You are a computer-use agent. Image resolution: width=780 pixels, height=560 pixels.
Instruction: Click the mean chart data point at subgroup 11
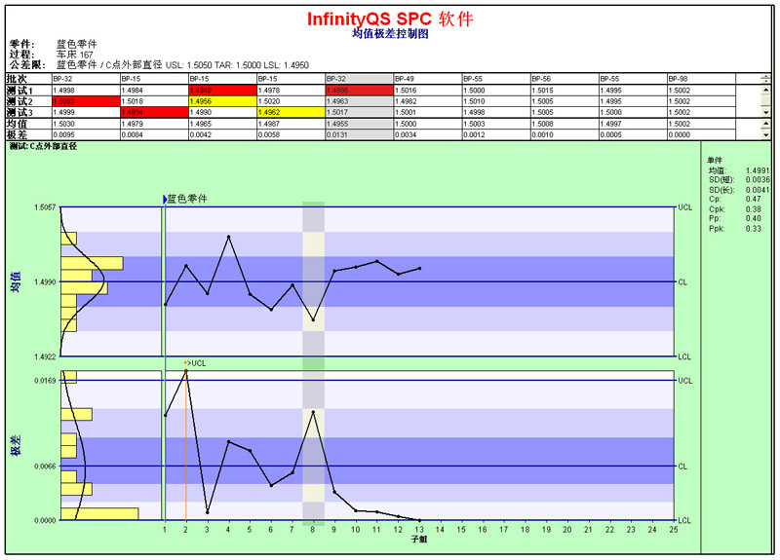tap(377, 261)
